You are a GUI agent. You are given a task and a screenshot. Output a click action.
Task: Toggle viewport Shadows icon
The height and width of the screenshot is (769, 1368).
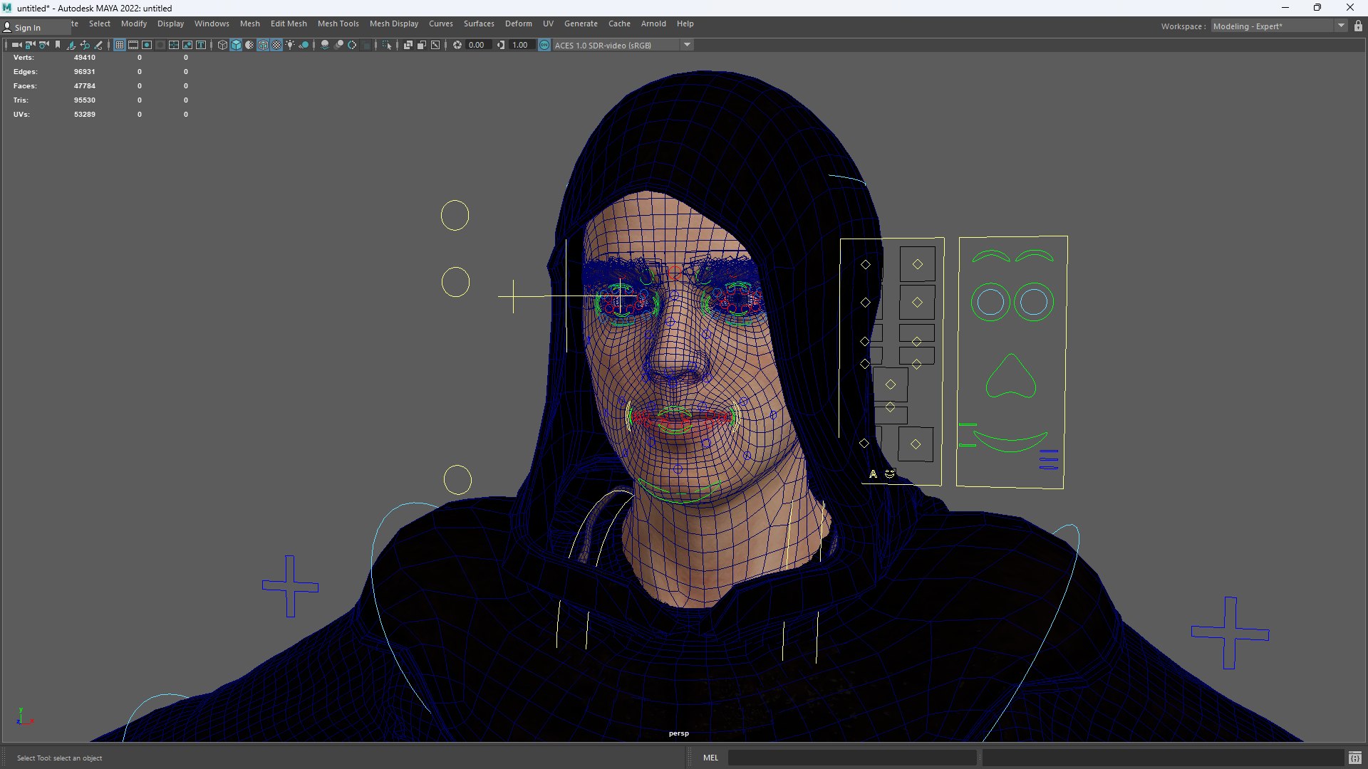304,45
